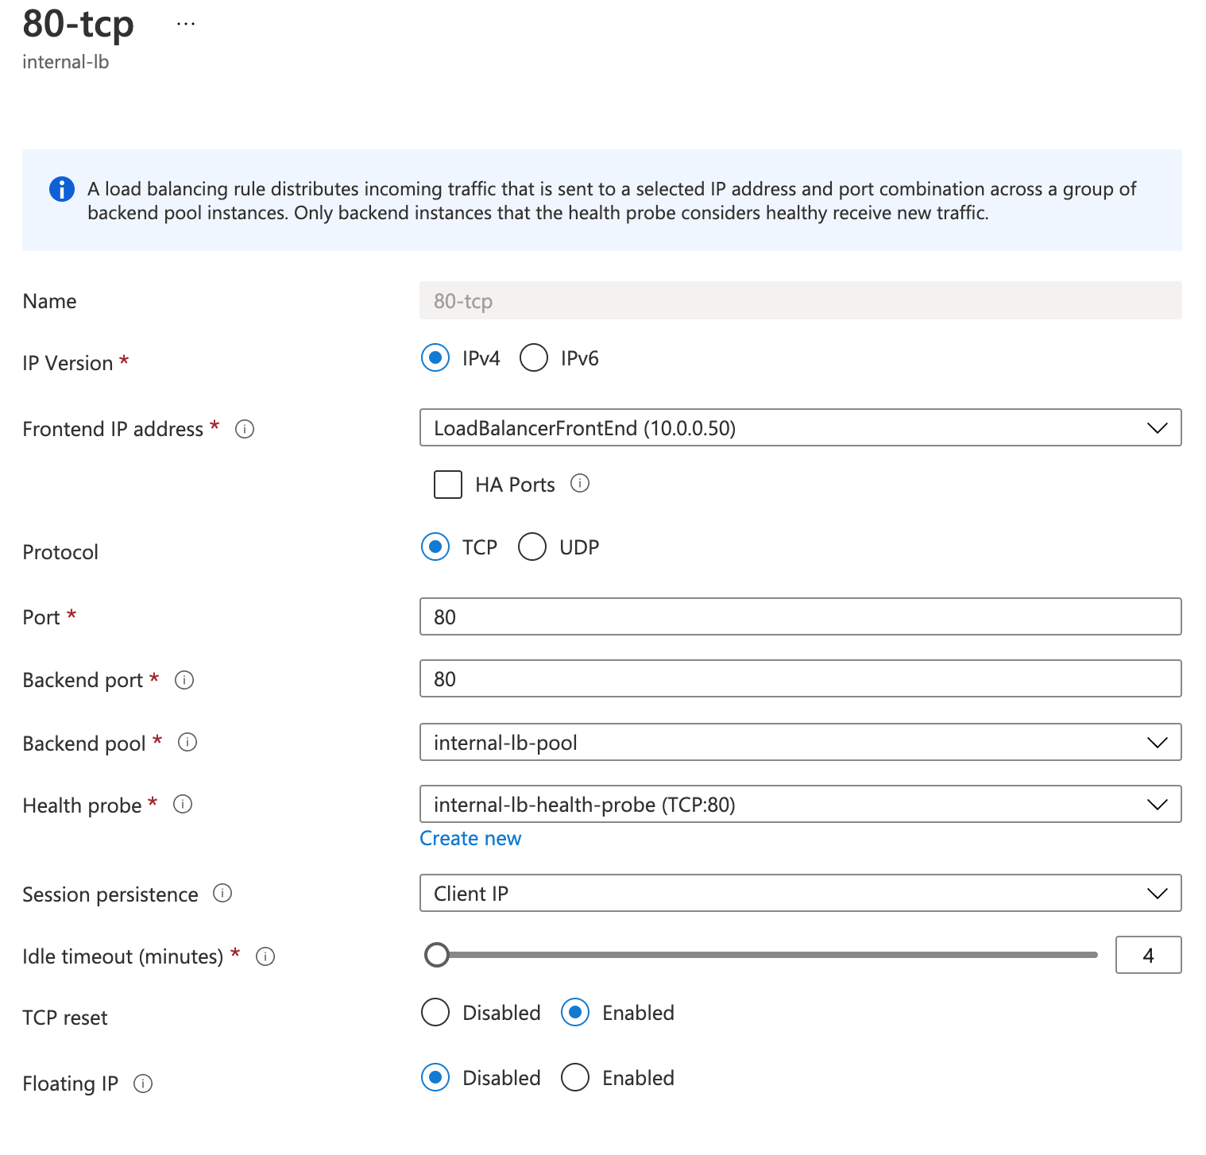Open the Health probe dropdown

tap(801, 804)
